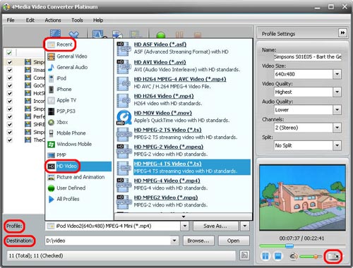Click the snapshot icon below the preview

point(333,256)
